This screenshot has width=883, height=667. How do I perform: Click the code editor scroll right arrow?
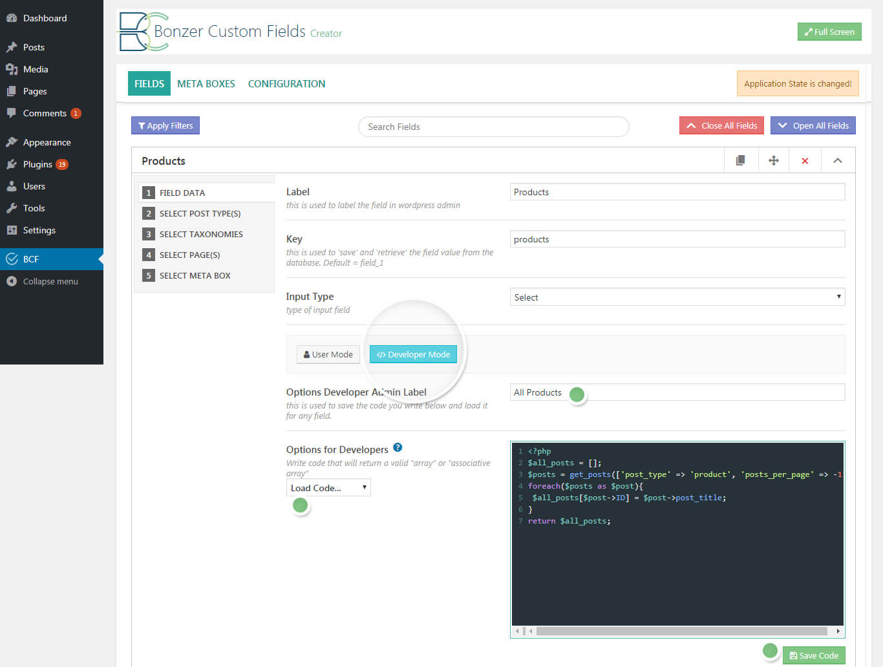point(838,631)
